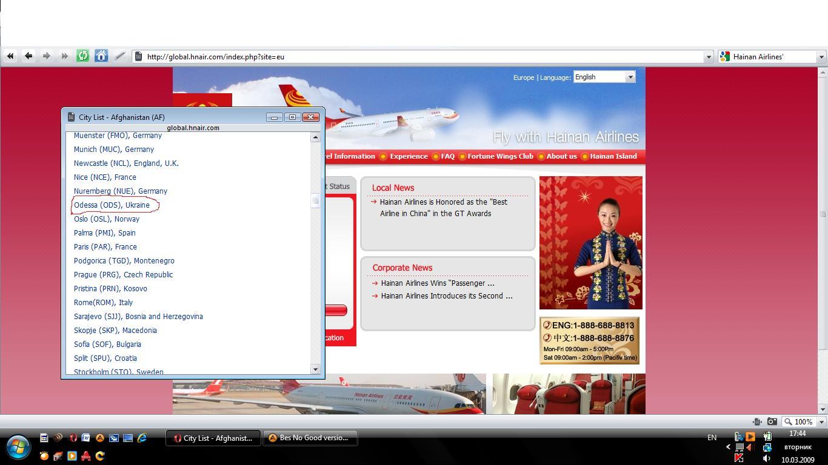The image size is (828, 465).
Task: Go back using the Back arrow
Action: pyautogui.click(x=28, y=56)
